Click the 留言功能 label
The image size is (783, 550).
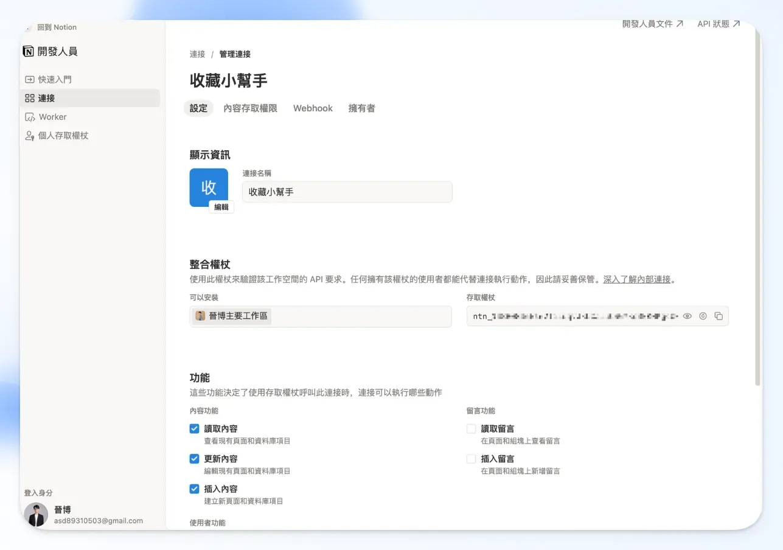point(481,411)
